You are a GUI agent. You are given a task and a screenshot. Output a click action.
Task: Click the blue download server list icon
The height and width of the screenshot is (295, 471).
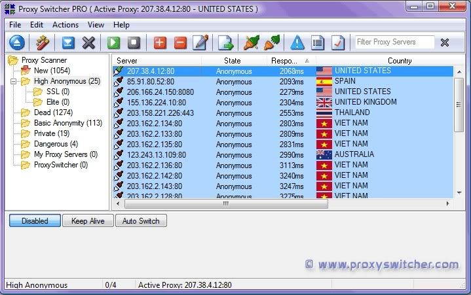(68, 43)
